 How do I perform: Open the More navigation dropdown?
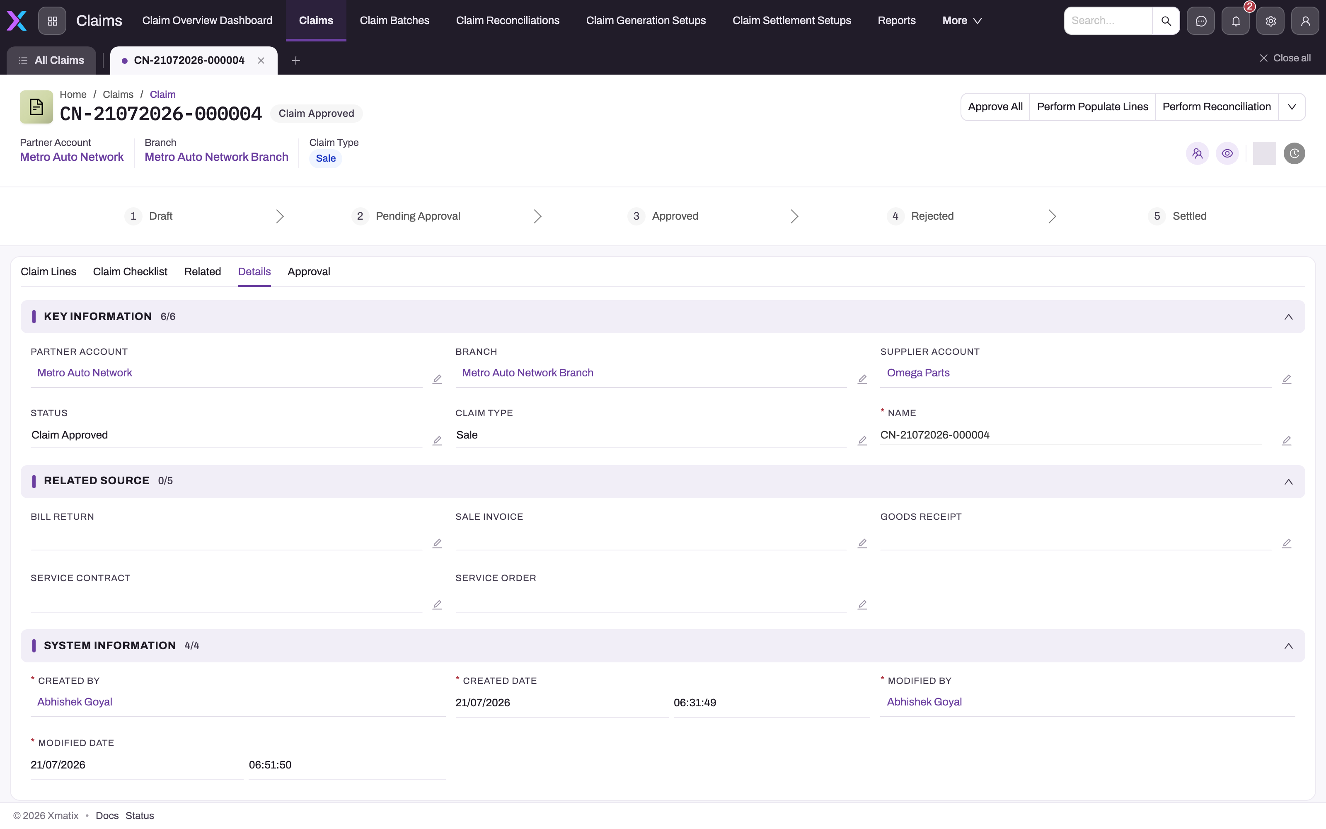point(962,21)
